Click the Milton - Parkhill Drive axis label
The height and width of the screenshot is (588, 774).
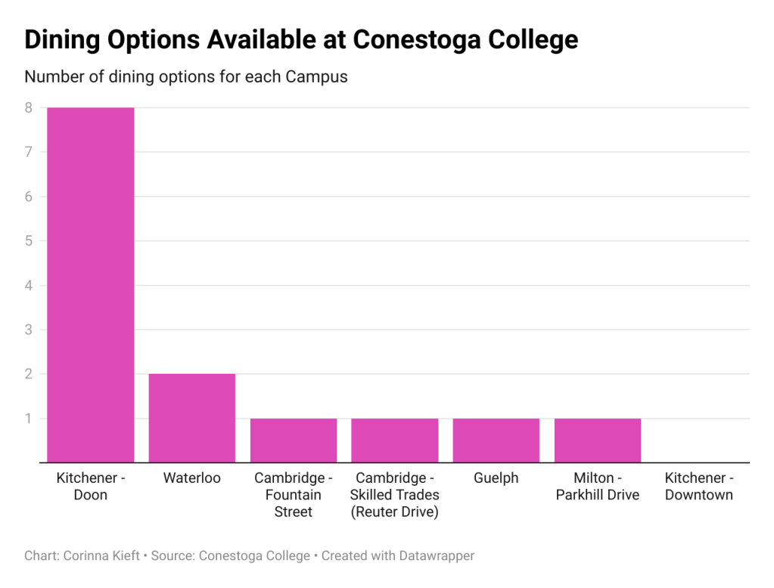coord(598,487)
